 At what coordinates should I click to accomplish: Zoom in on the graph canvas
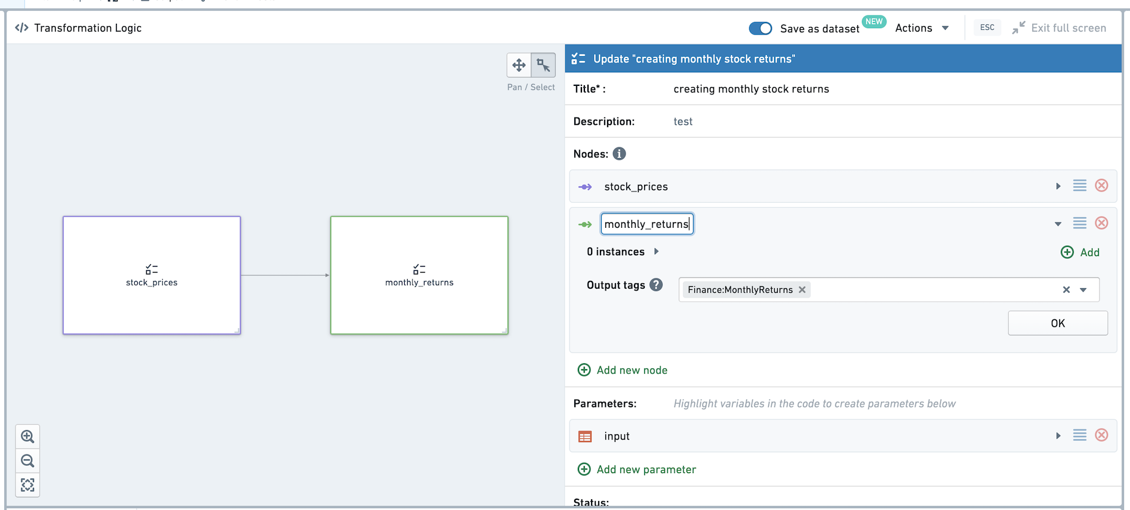pos(27,437)
